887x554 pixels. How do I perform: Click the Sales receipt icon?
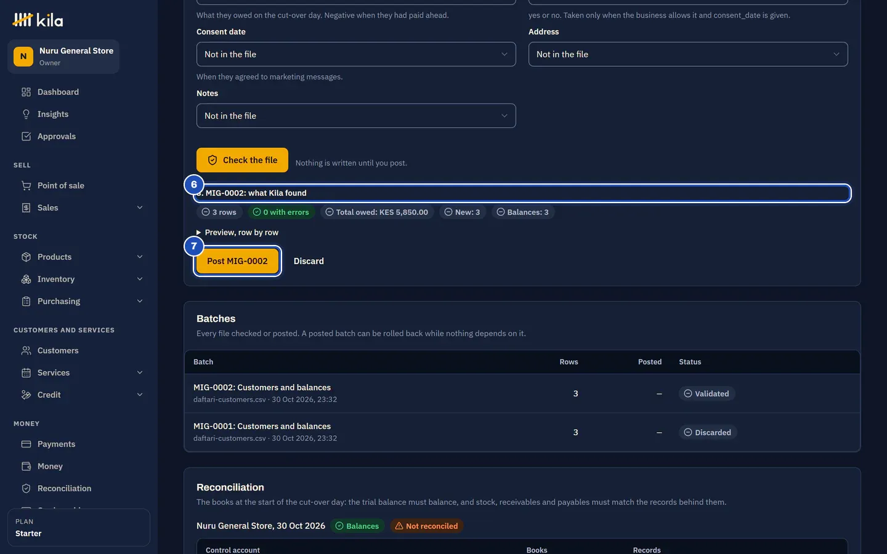pos(26,207)
